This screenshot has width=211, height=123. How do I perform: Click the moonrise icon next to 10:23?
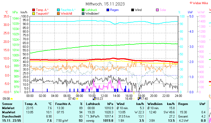[94, 99]
